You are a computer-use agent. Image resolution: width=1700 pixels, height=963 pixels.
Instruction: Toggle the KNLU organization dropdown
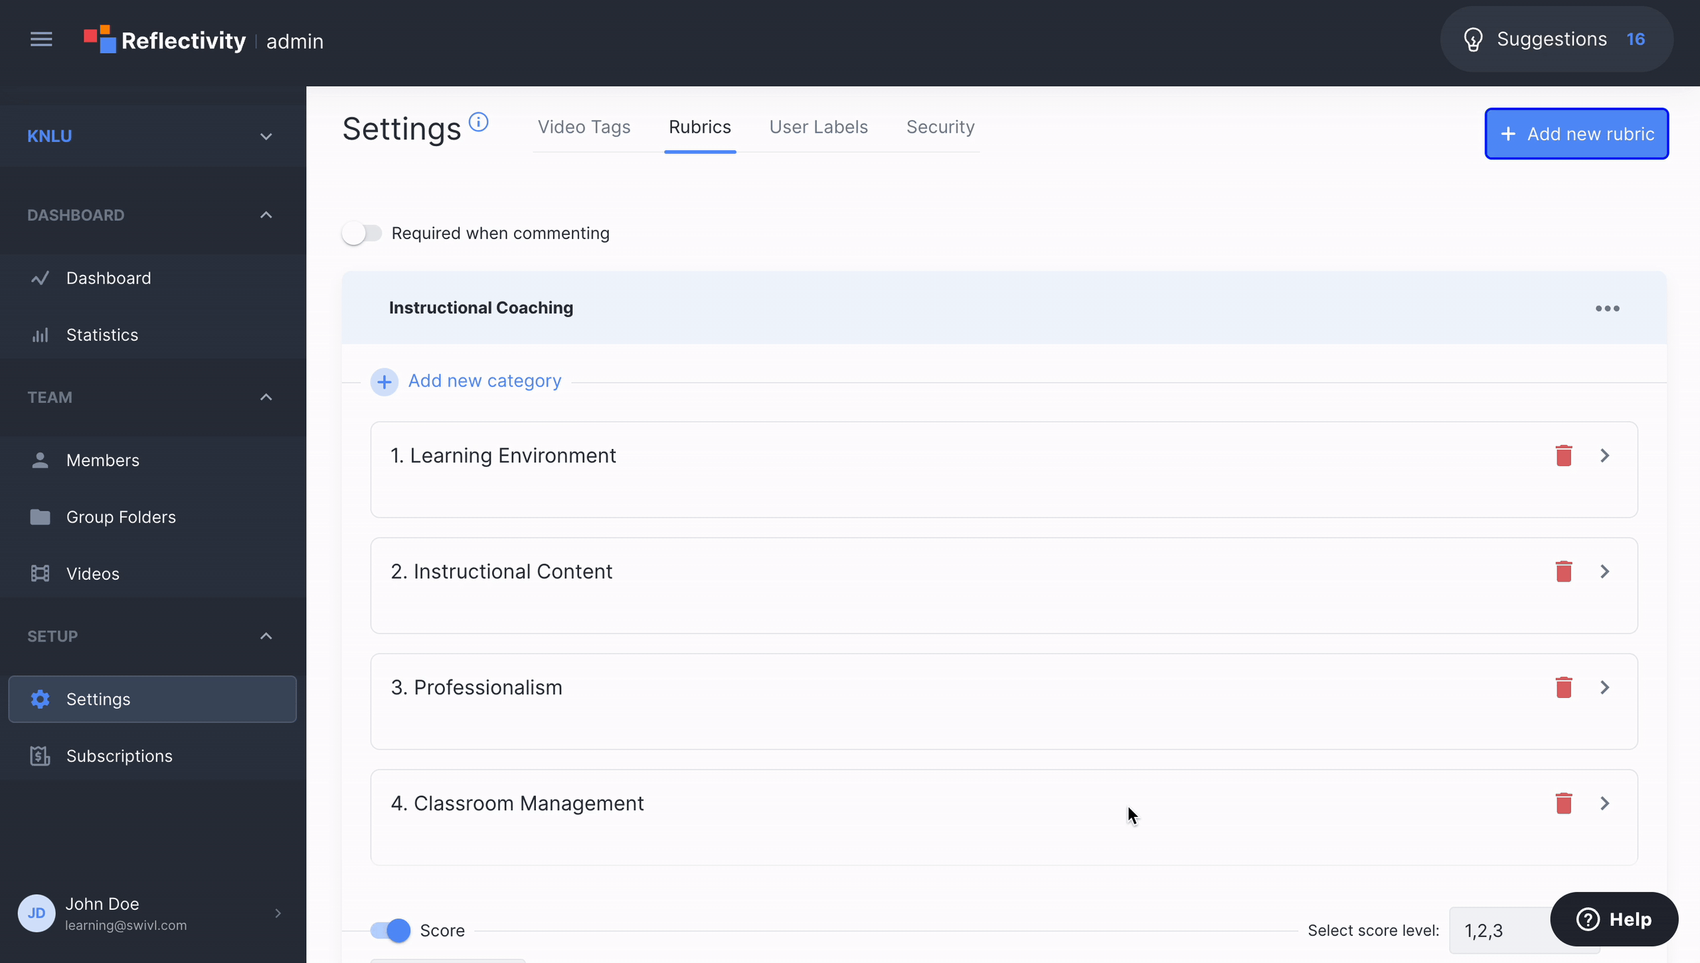click(151, 137)
